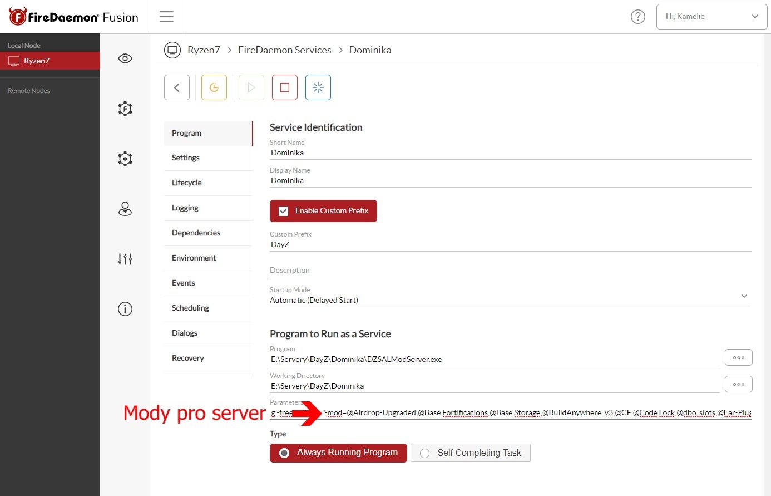Click FireDaemon Services breadcrumb link
This screenshot has height=496, width=771.
point(284,50)
